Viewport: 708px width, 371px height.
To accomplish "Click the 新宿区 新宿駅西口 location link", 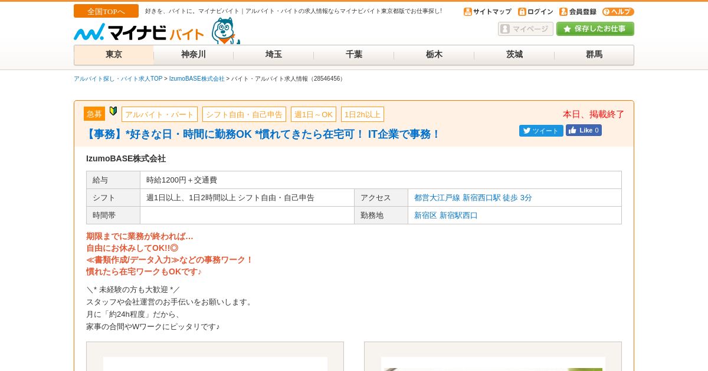I will [x=445, y=216].
